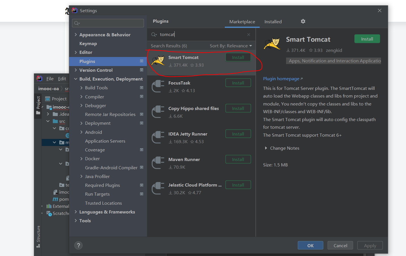The image size is (406, 256).
Task: Open zengkid vendor link
Action: (x=334, y=50)
